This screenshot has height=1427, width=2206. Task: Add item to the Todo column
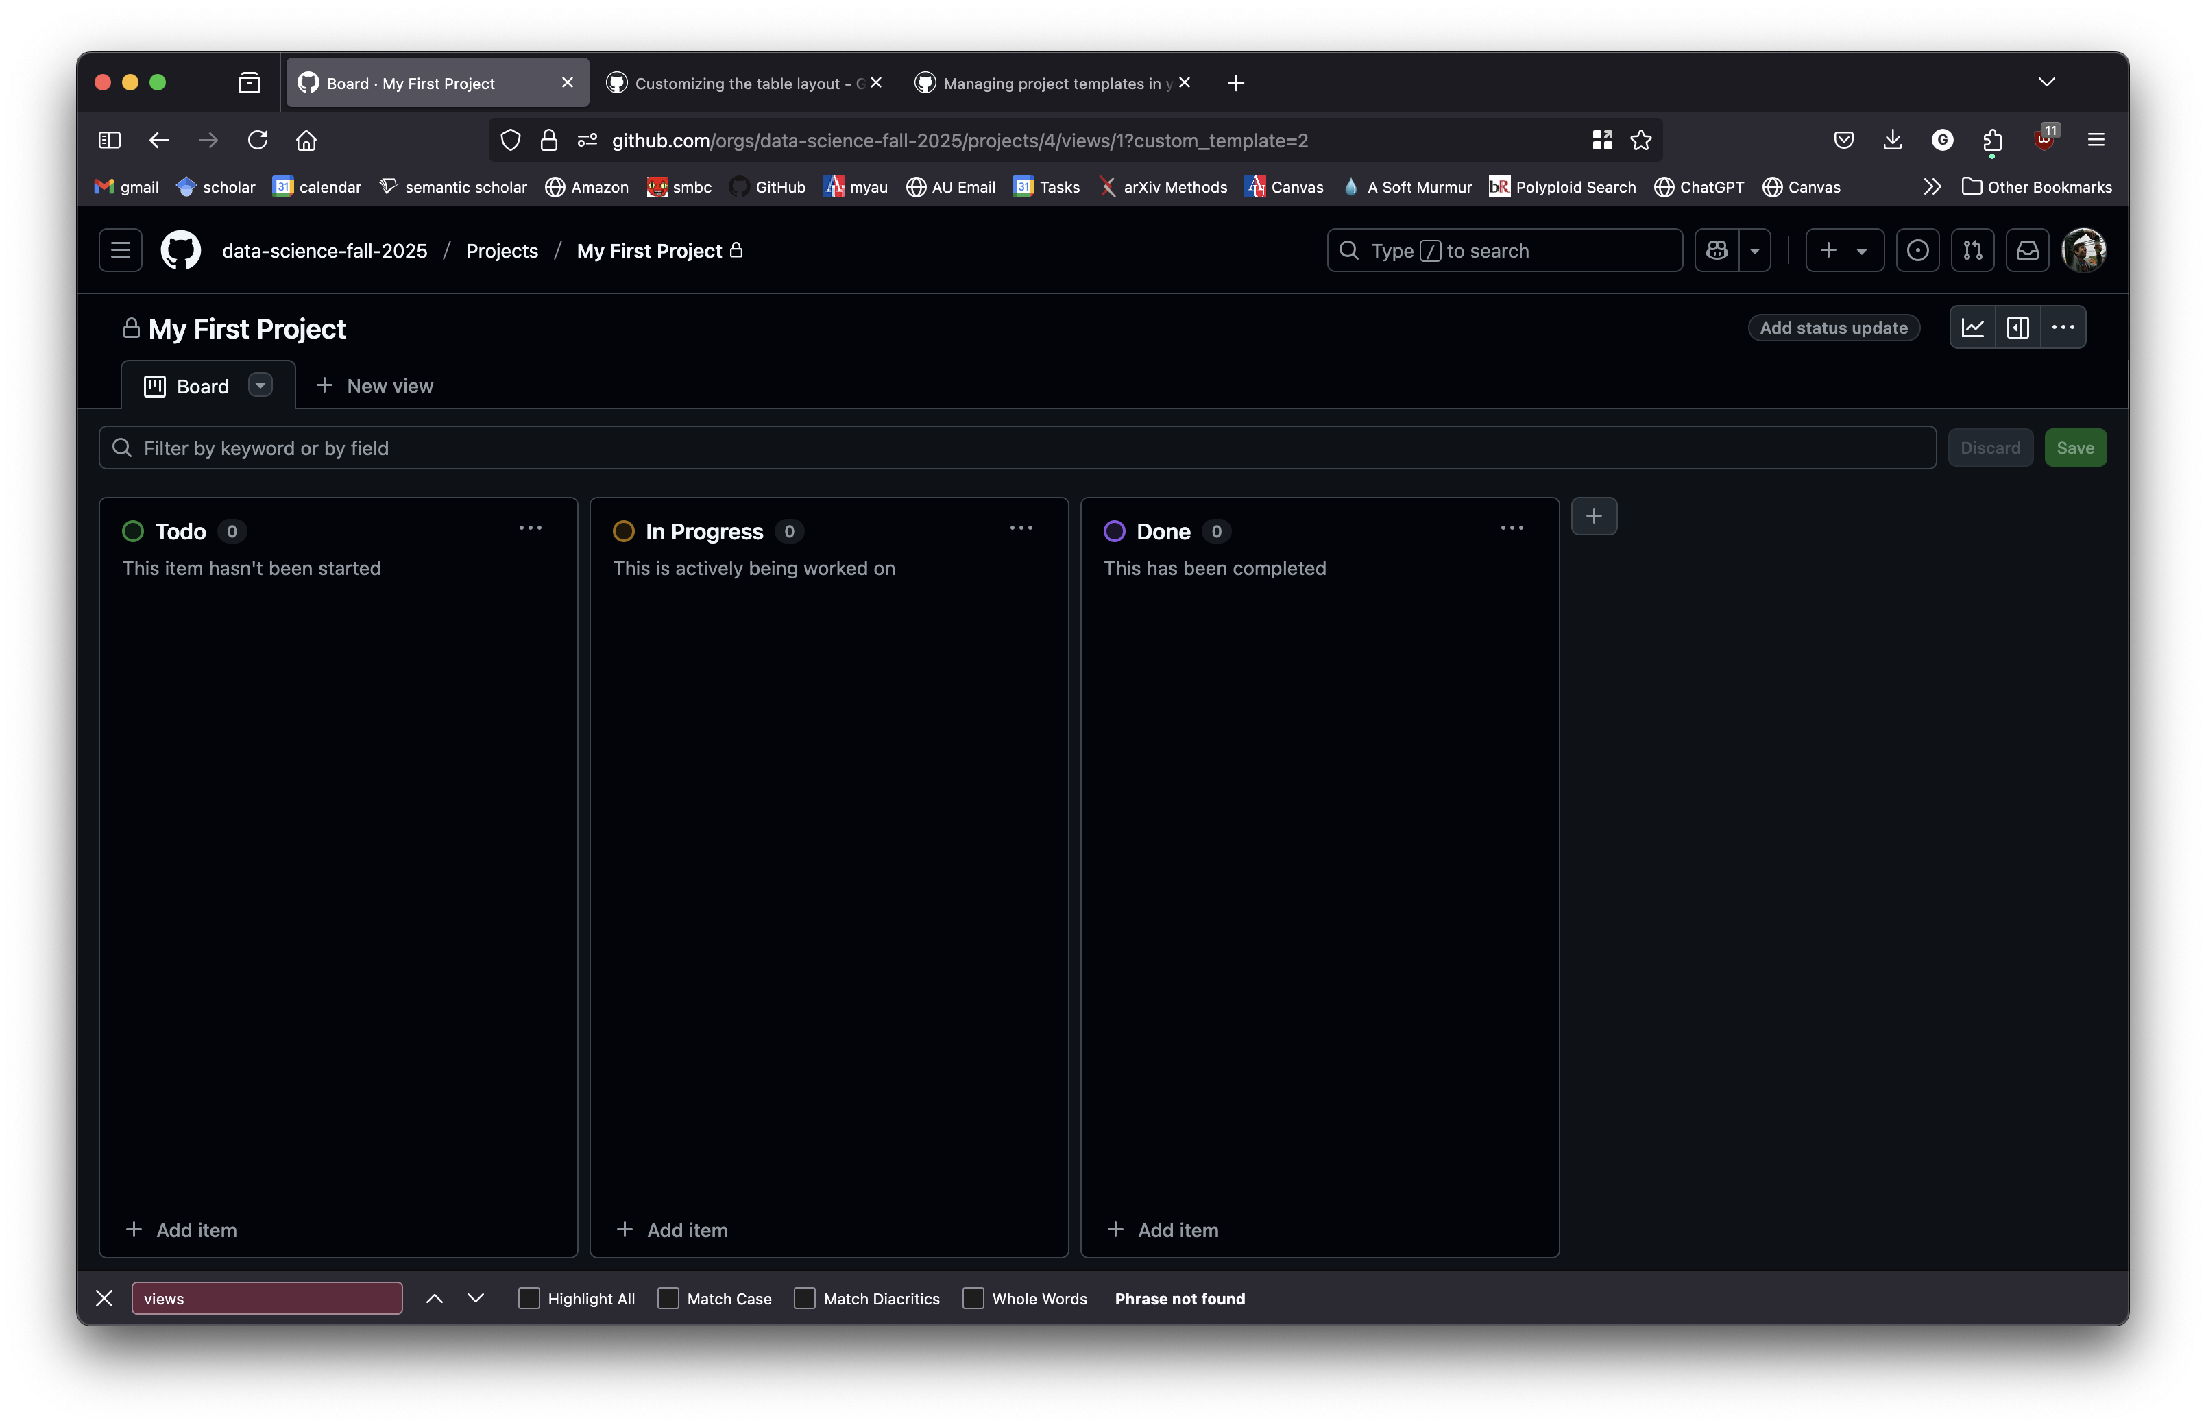[182, 1230]
